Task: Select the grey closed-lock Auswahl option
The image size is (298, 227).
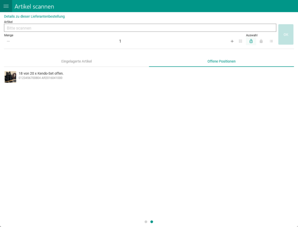Action: pyautogui.click(x=261, y=41)
